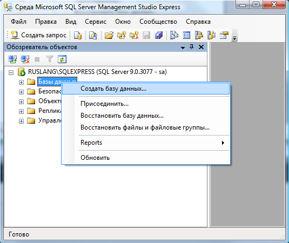
Task: Click the server database icon with green arrow
Action: coord(22,72)
